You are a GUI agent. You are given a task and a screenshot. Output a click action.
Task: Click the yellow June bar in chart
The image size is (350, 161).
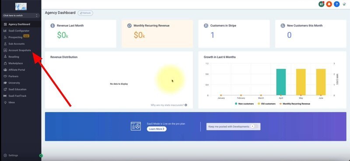click(321, 82)
